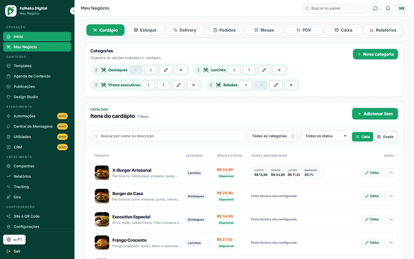The width and height of the screenshot is (414, 259).
Task: Open the Relatórios tab in the top bar
Action: click(383, 30)
